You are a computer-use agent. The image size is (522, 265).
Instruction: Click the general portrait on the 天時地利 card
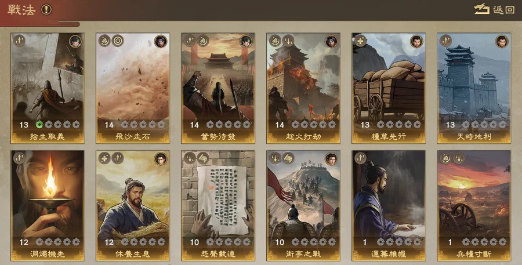[x=502, y=41]
